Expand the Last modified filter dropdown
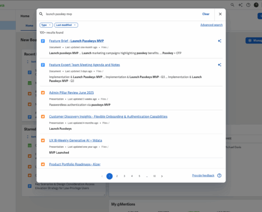The height and width of the screenshot is (212, 262). click(x=66, y=25)
